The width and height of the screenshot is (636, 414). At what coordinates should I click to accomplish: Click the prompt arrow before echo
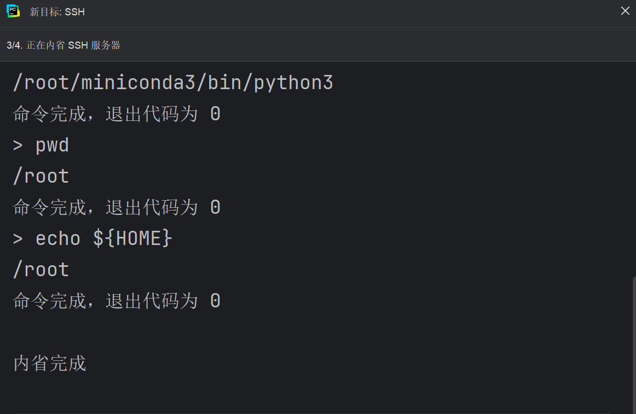(18, 239)
